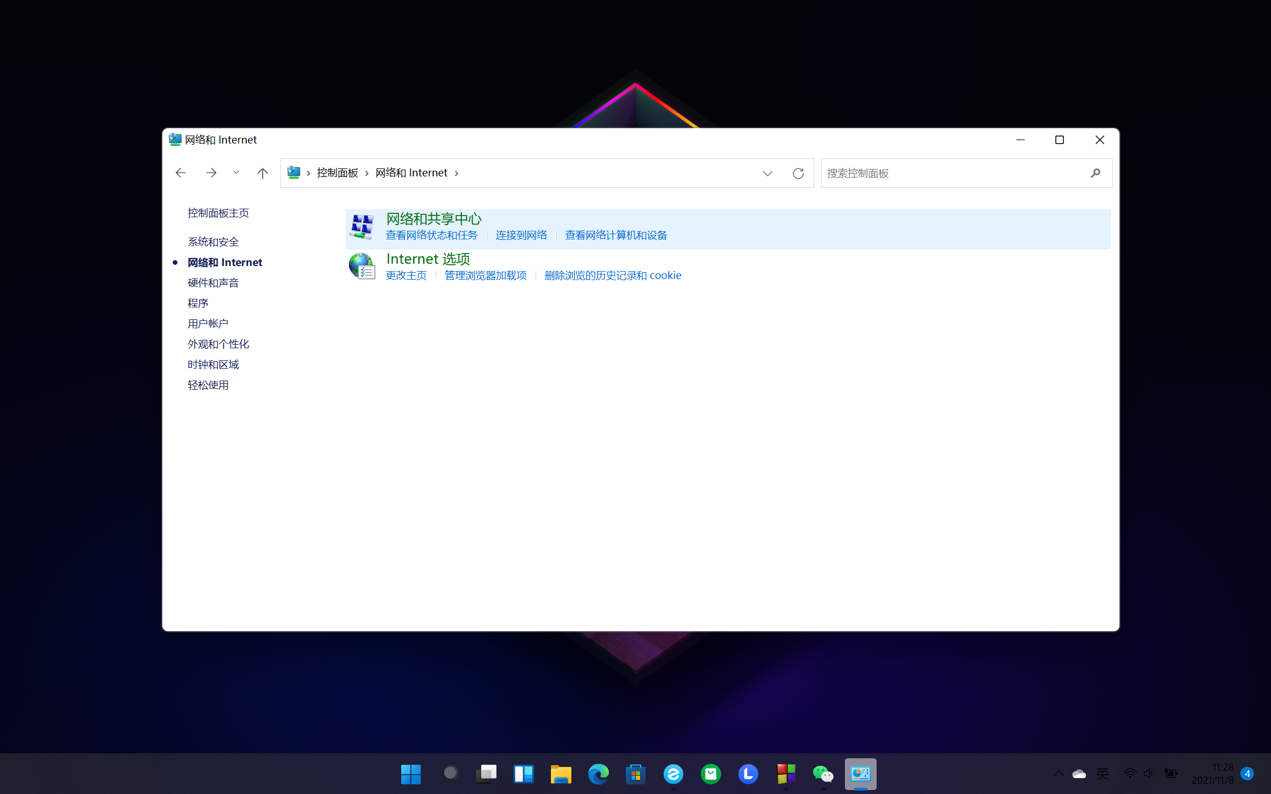1271x794 pixels.
Task: Expand the address bar history dropdown
Action: [x=767, y=173]
